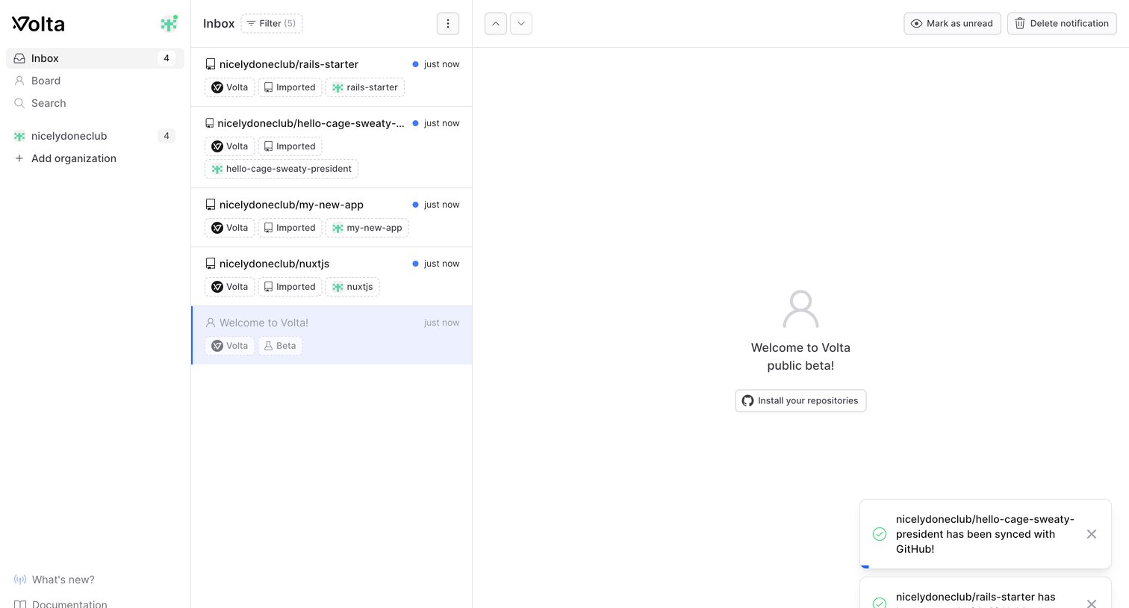Open the Filter (5) dropdown
Viewport: 1129px width, 608px height.
(272, 23)
